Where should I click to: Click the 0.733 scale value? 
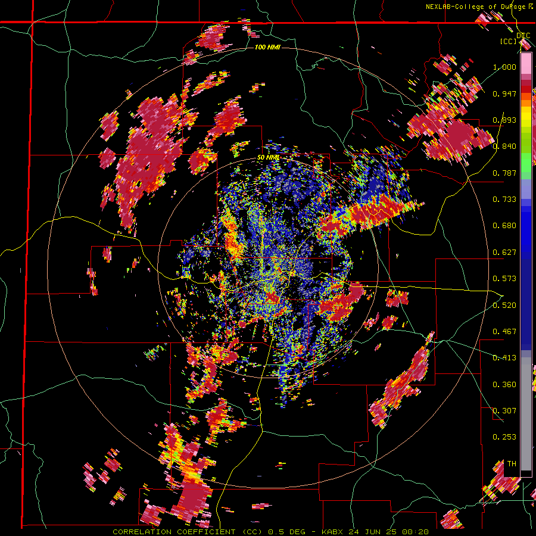click(504, 200)
